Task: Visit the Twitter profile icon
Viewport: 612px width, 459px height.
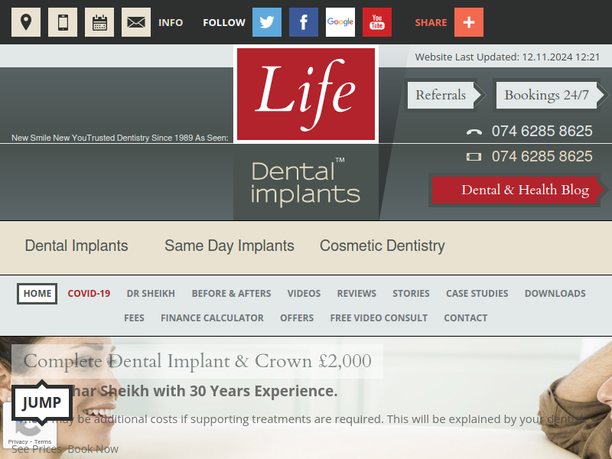Action: click(267, 22)
